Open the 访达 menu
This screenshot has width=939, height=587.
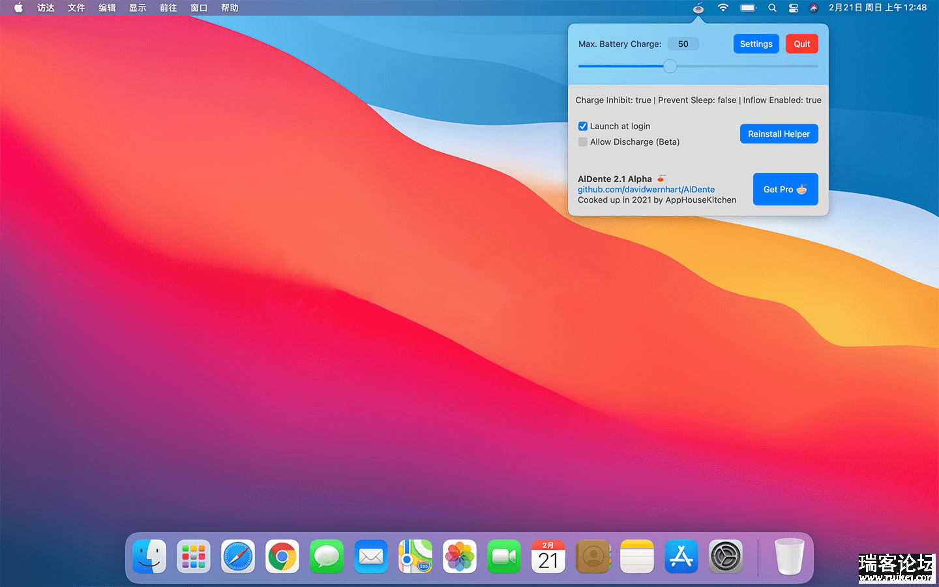click(x=46, y=8)
